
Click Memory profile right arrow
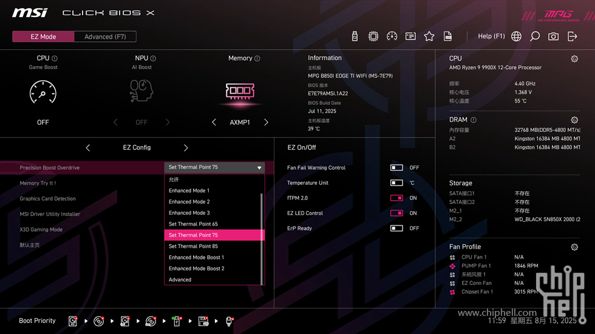(266, 122)
